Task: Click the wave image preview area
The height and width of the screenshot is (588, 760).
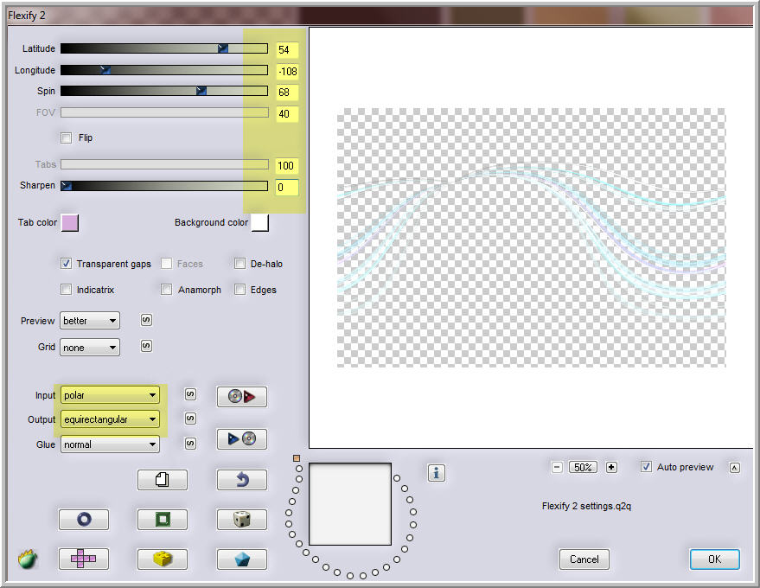Action: pyautogui.click(x=532, y=238)
